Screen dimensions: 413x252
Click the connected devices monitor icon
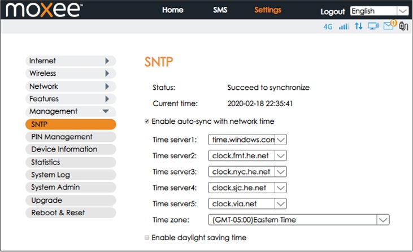click(x=373, y=26)
